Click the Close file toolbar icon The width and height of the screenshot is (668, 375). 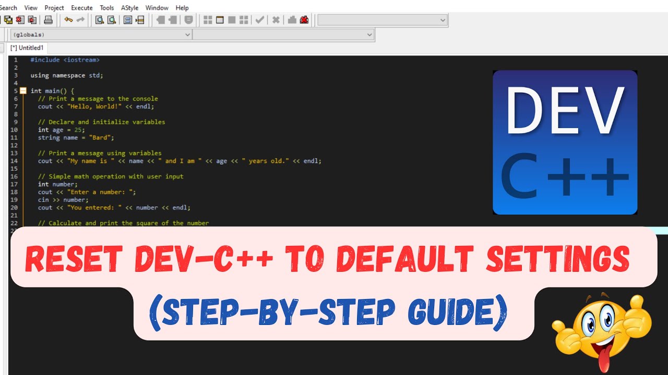tap(20, 20)
